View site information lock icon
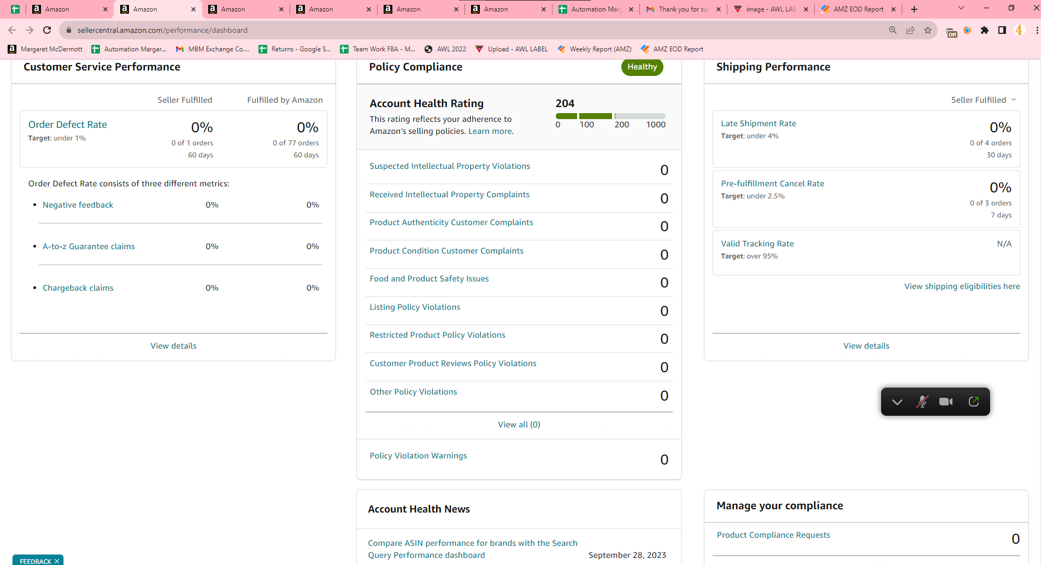Viewport: 1041px width, 565px height. (69, 30)
